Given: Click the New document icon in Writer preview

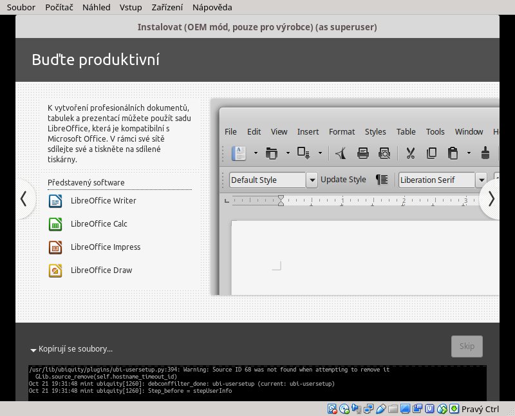Looking at the screenshot, I should (239, 153).
